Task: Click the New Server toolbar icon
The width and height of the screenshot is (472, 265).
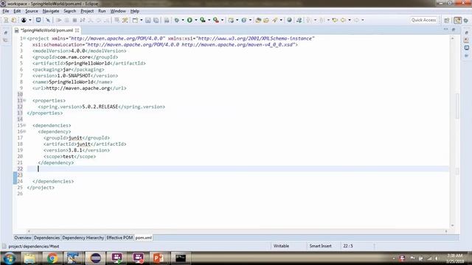Action: [231, 20]
